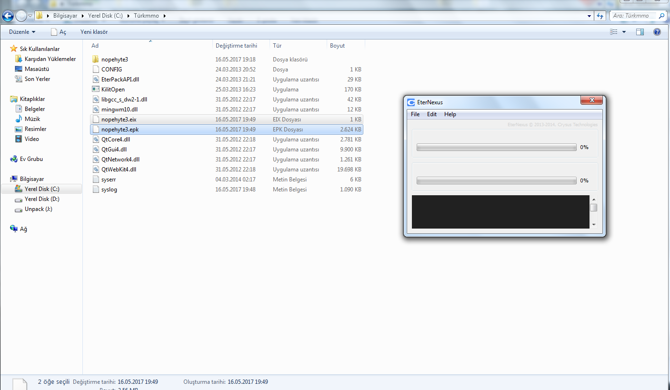Open the address bar history dropdown arrow
Image resolution: width=670 pixels, height=390 pixels.
[589, 16]
